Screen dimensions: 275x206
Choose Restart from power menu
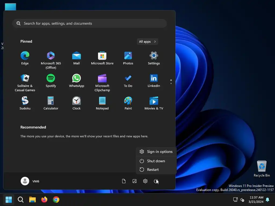pos(156,170)
